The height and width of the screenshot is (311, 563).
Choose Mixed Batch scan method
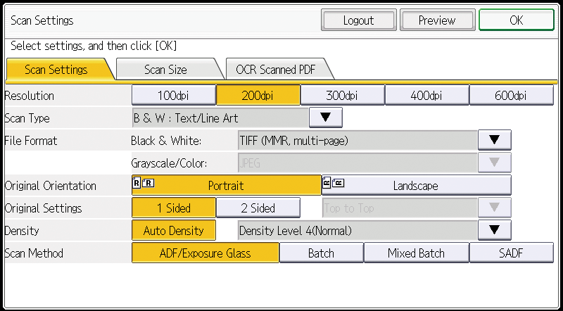point(416,253)
